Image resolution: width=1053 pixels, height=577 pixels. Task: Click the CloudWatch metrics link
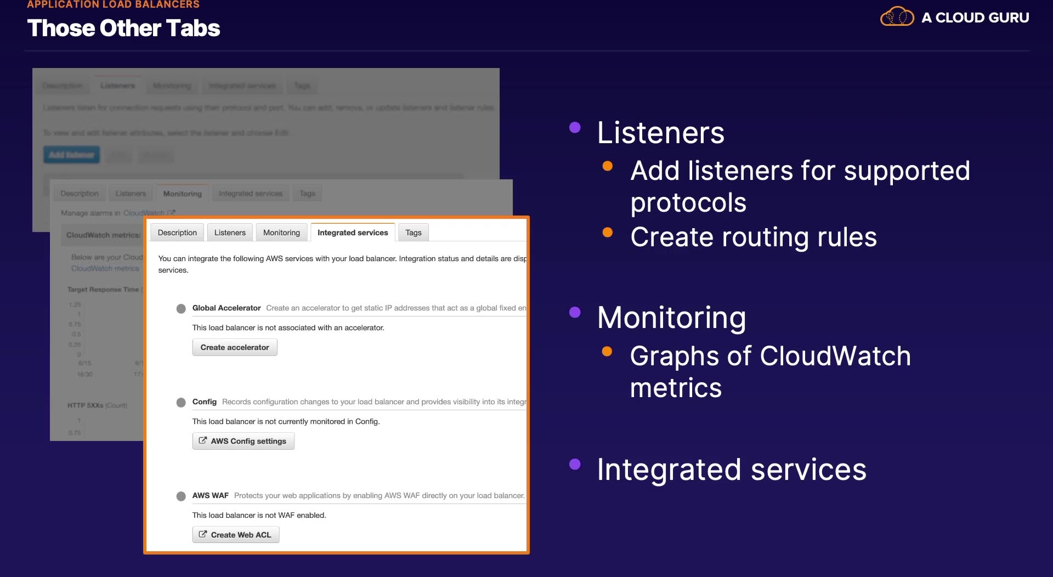[105, 268]
